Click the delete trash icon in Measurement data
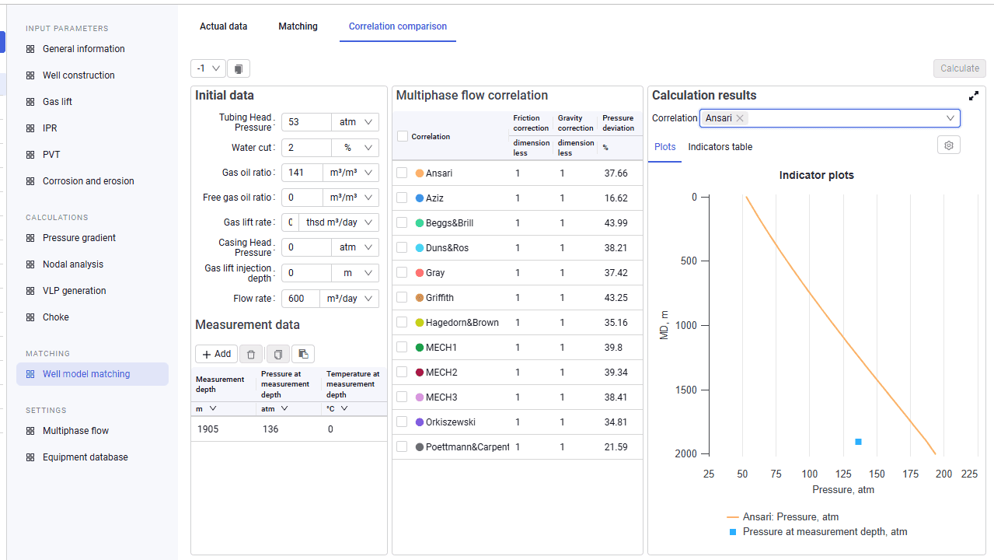Screen dimensions: 994x560 (x=251, y=354)
